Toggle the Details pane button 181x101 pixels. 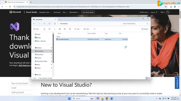pyautogui.click(x=145, y=29)
